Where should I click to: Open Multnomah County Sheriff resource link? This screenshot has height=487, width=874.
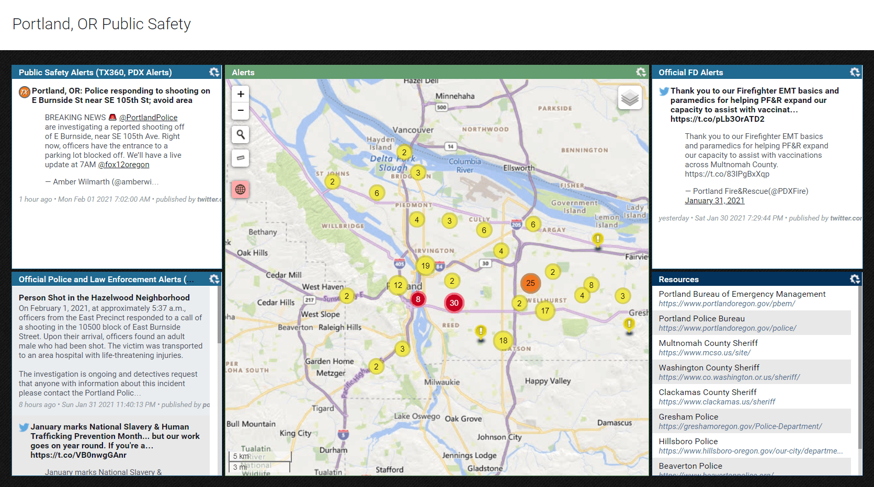coord(750,347)
